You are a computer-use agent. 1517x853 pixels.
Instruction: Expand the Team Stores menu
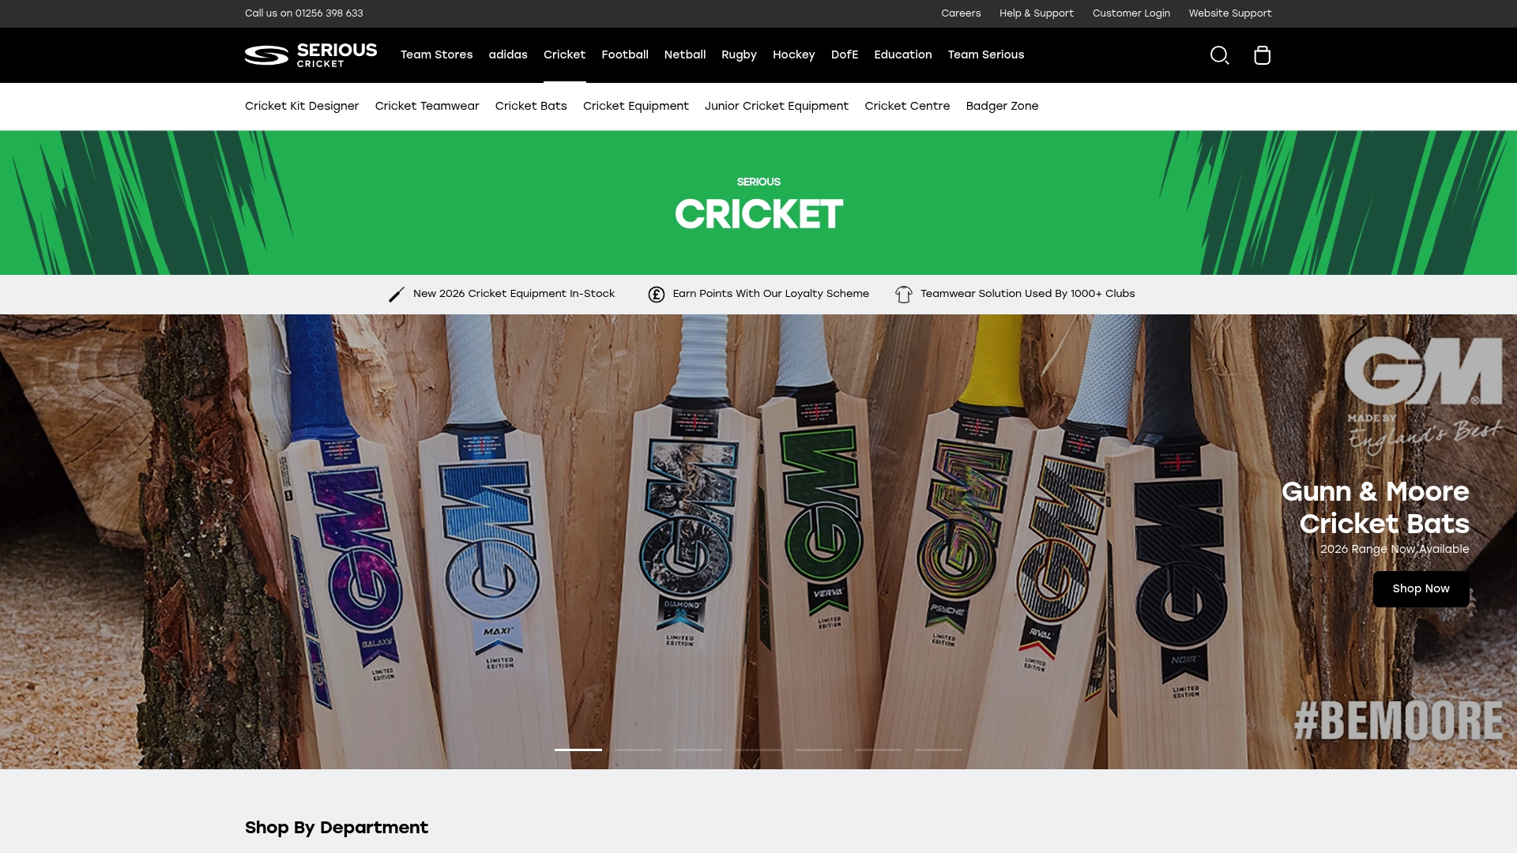[436, 54]
